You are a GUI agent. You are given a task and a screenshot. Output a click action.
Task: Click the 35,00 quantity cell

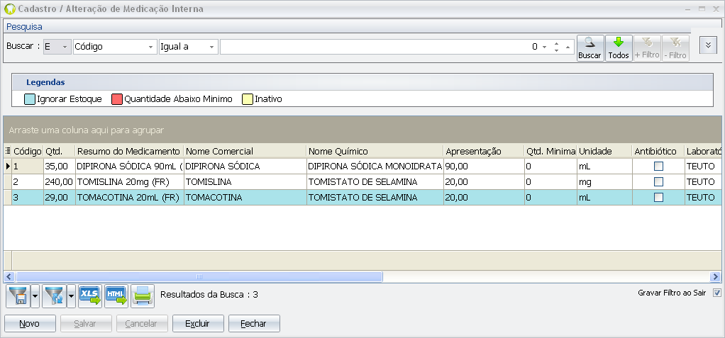(x=59, y=167)
